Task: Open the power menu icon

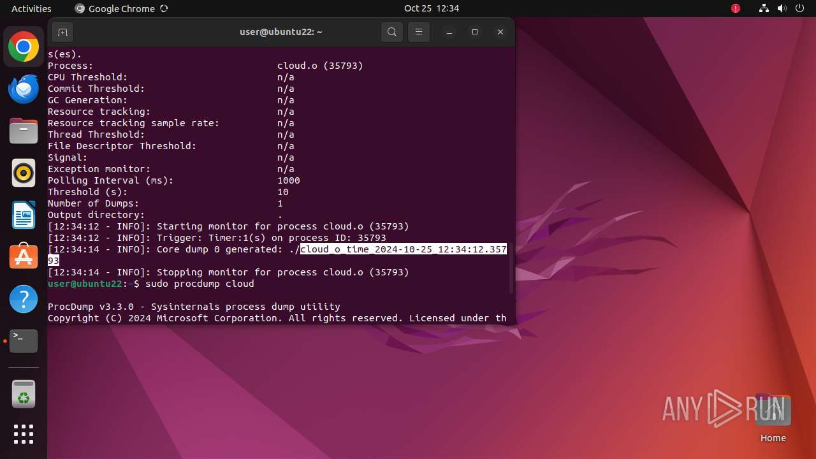Action: click(x=799, y=8)
